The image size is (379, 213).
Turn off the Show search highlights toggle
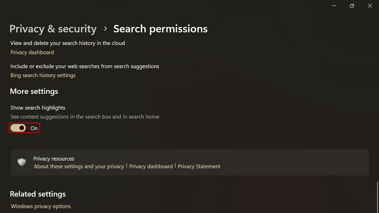point(18,128)
